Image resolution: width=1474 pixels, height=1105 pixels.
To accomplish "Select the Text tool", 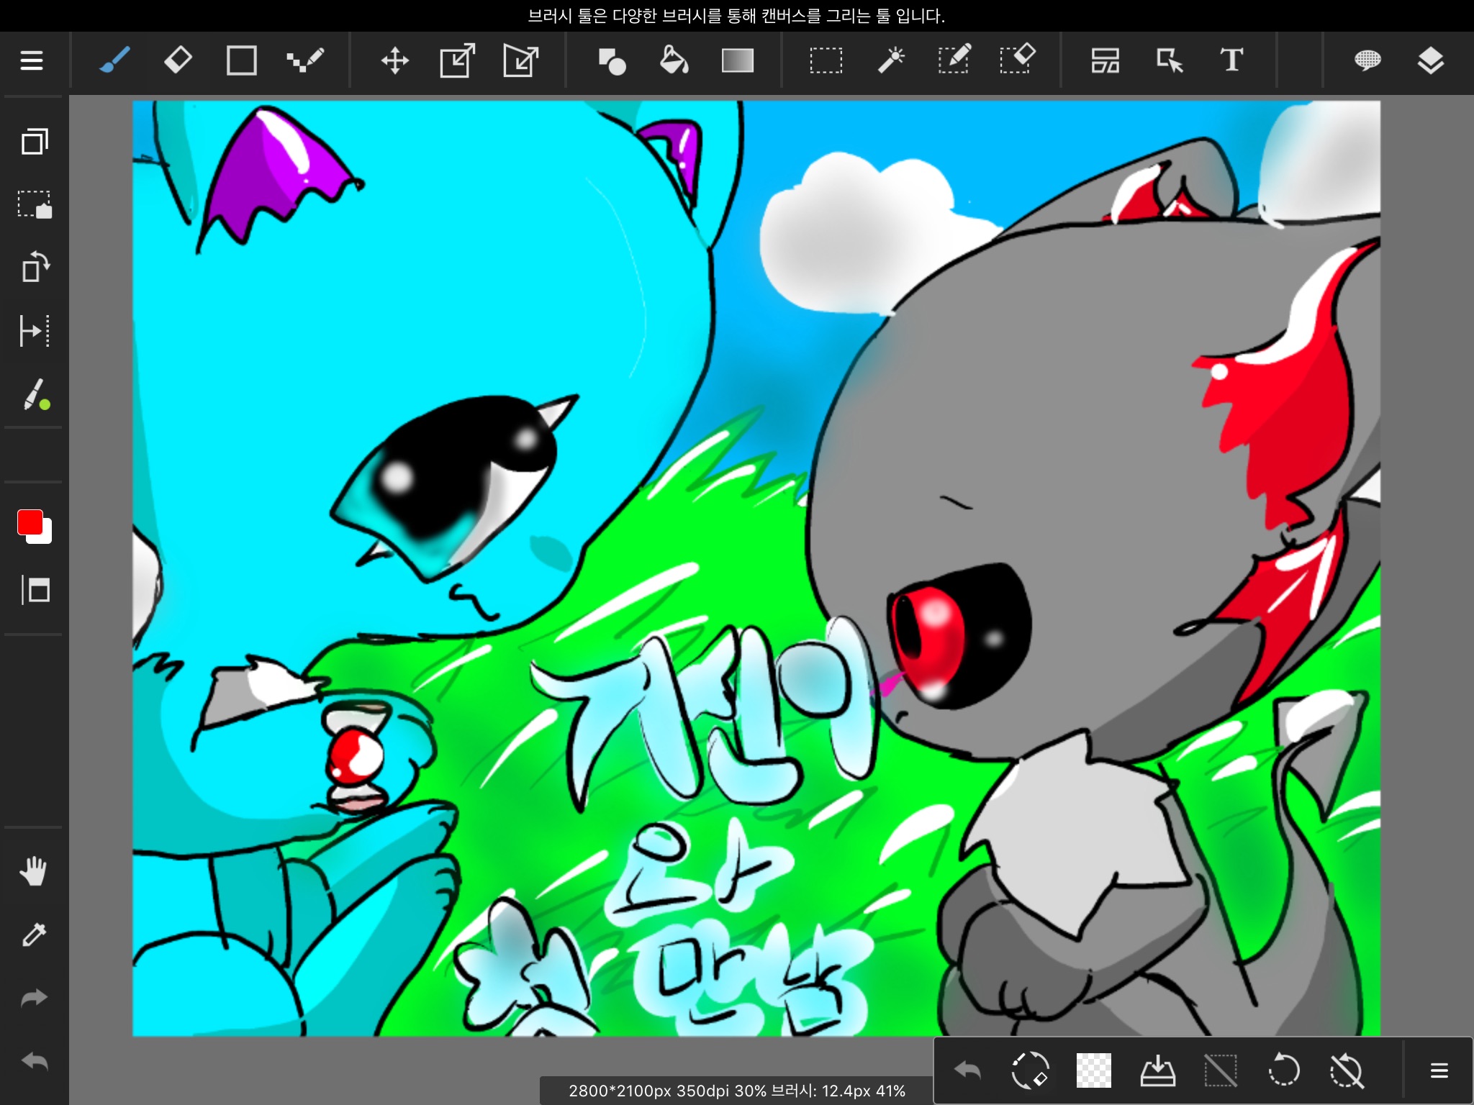I will (x=1231, y=60).
